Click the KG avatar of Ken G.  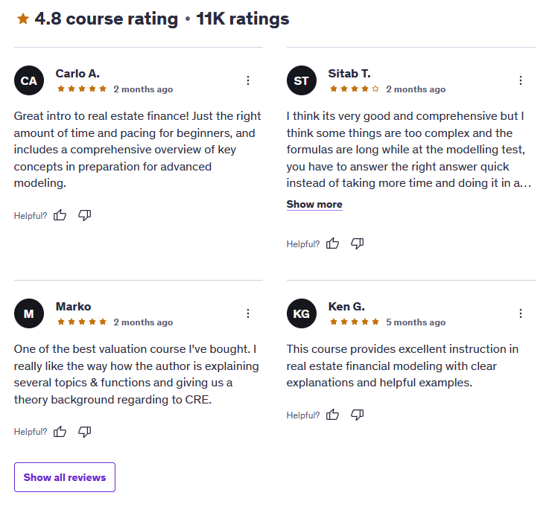302,313
